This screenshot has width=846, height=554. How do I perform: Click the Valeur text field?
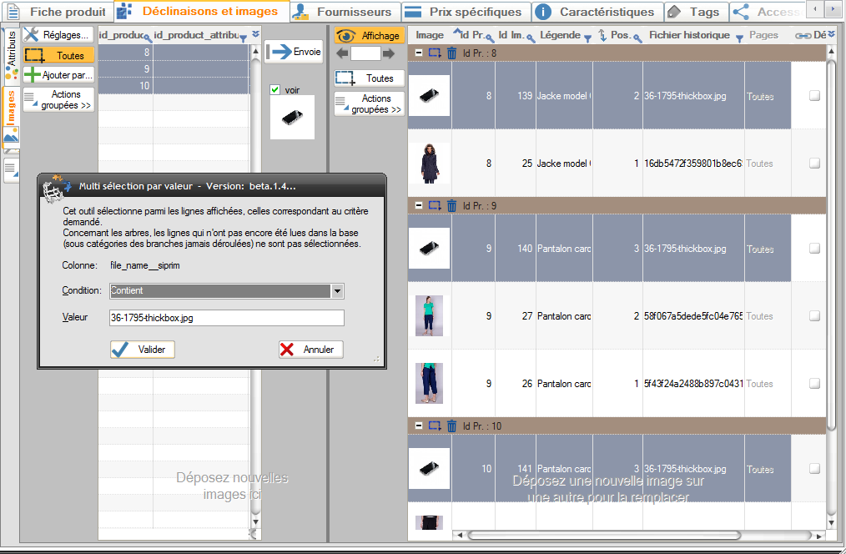[226, 318]
